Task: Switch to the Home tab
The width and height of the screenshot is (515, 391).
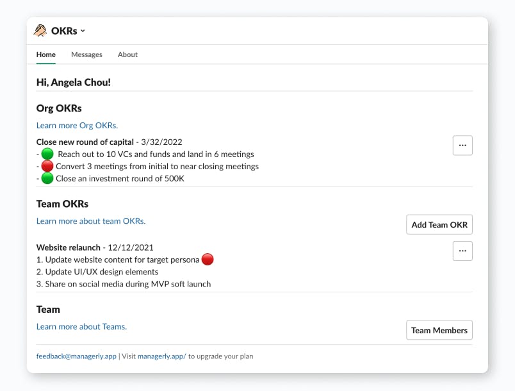Action: pyautogui.click(x=46, y=54)
